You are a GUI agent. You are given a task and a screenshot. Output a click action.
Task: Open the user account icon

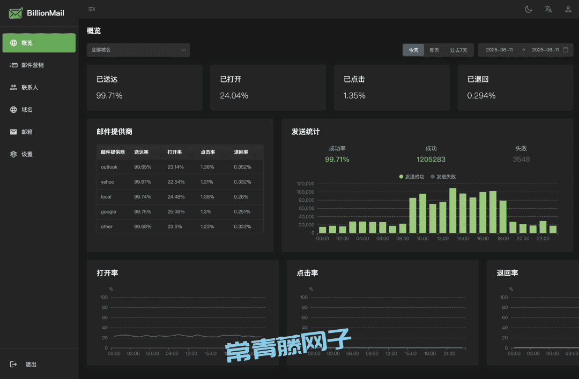[568, 9]
